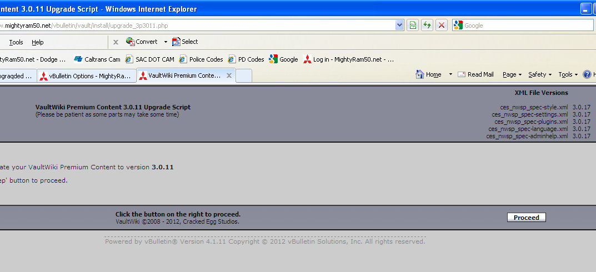
Task: Click ces_nwsp_spec-language.xml text
Action: click(528, 129)
